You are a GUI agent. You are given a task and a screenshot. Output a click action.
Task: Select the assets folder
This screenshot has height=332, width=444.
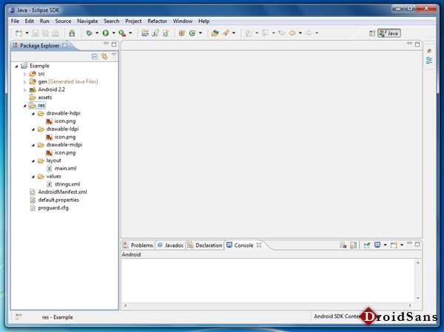[x=41, y=98]
